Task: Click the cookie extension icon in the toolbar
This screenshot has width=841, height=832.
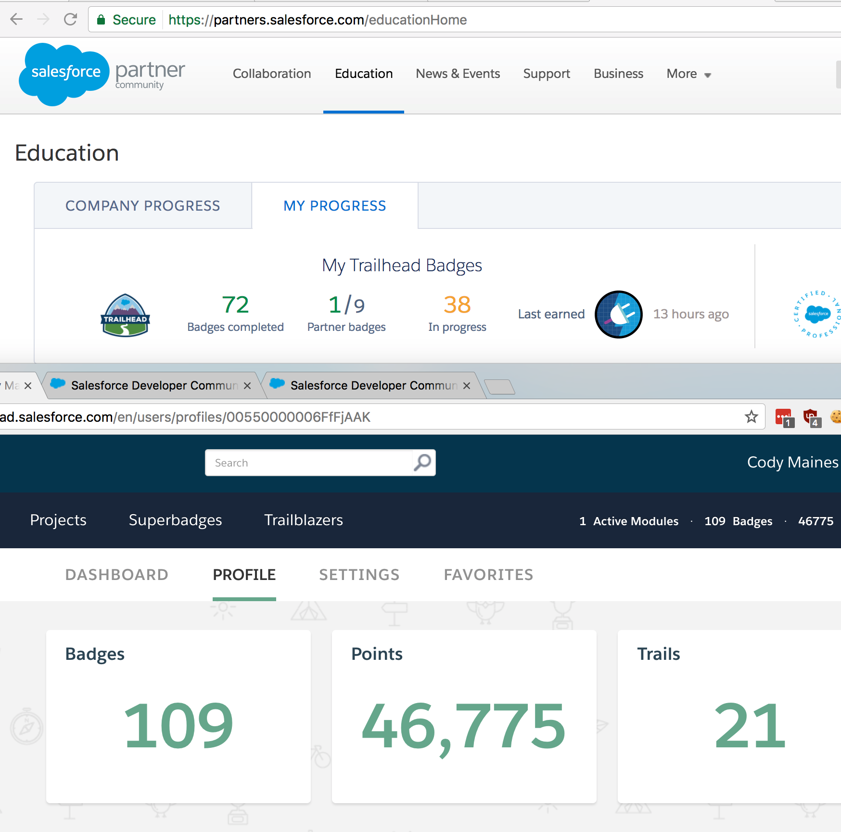Action: pyautogui.click(x=836, y=416)
